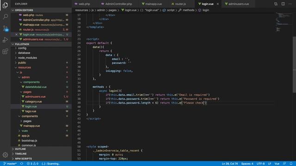Click the feedback icon in status bar
This screenshot has height=166, width=296.
284,164
